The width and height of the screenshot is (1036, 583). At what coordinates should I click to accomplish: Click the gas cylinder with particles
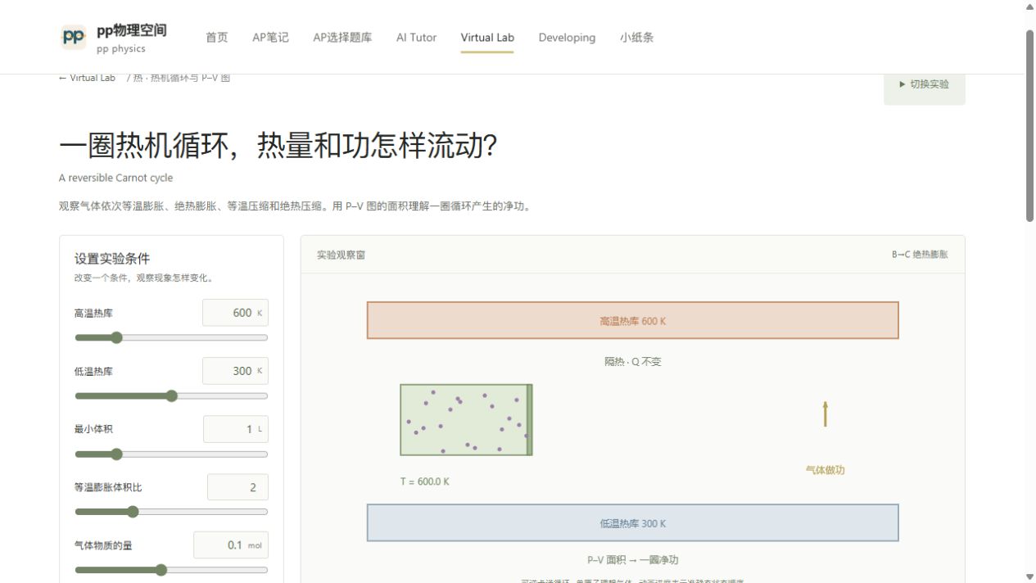(466, 419)
